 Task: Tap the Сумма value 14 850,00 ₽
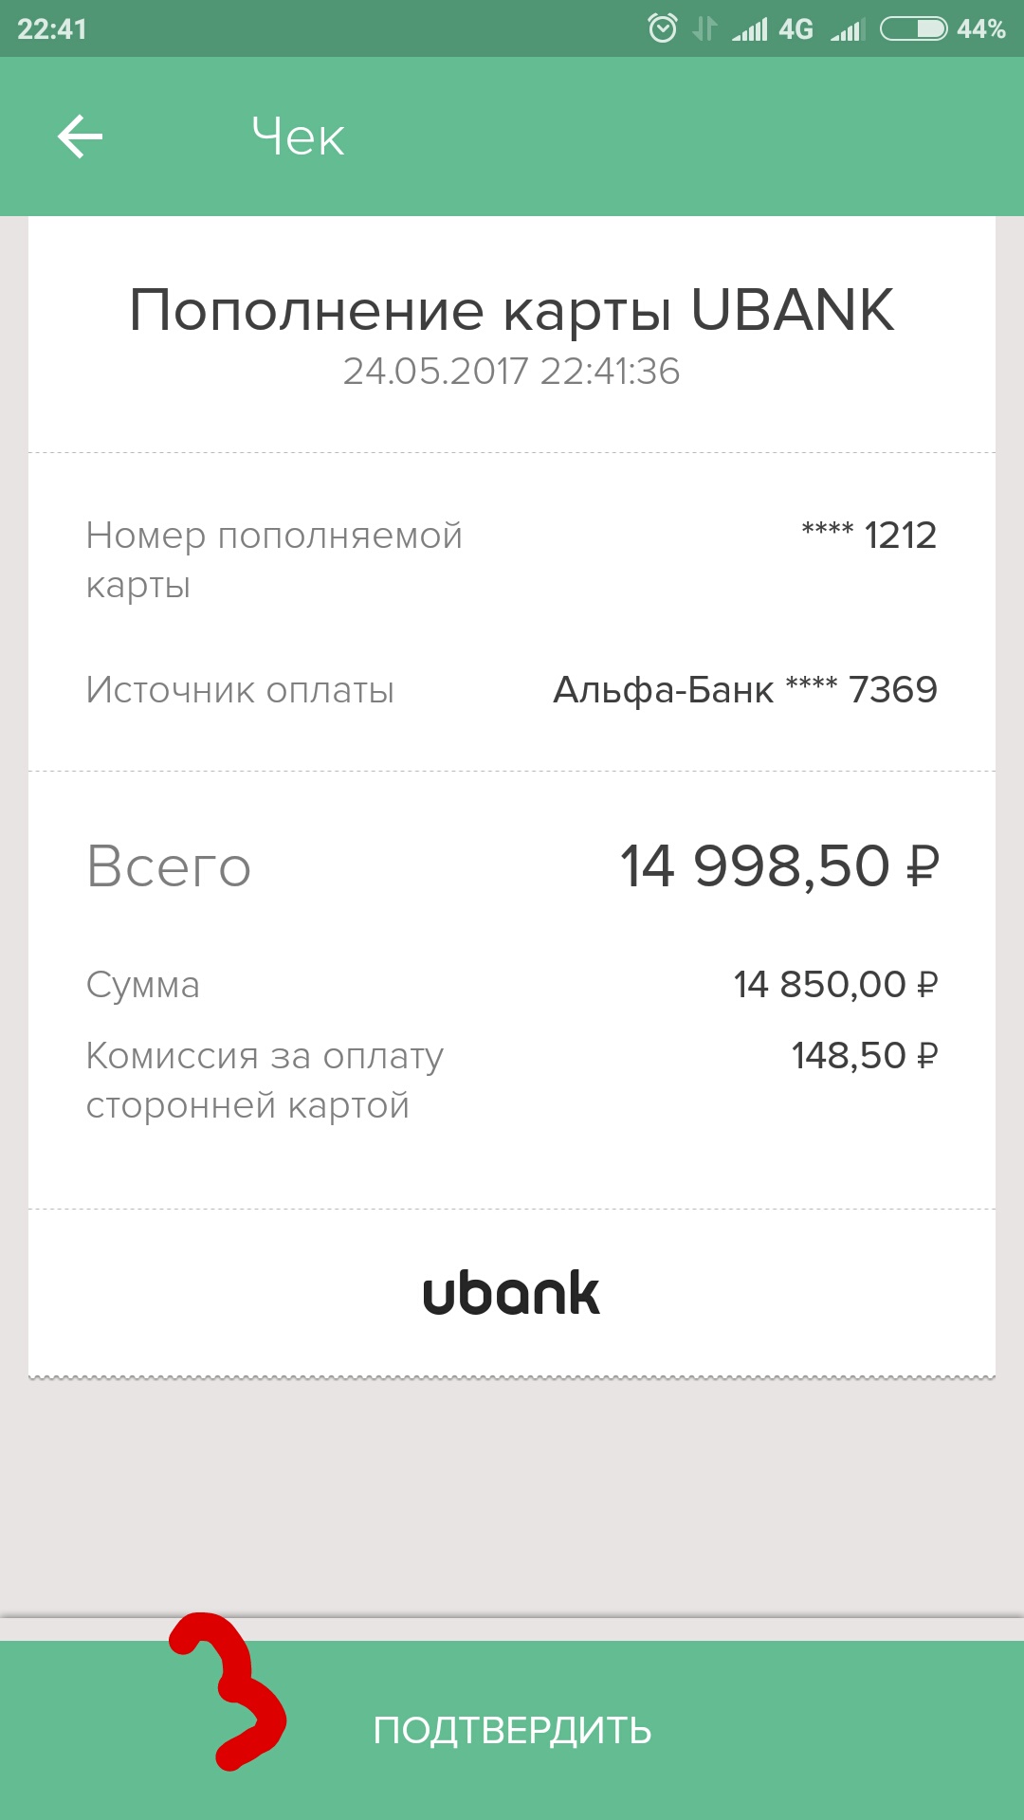pos(835,985)
